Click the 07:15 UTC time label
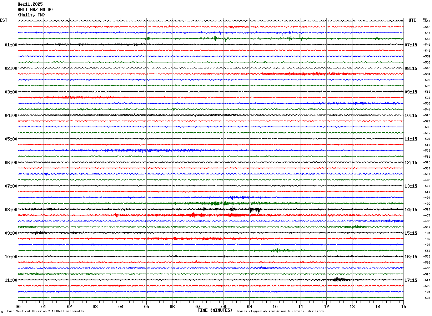Viewport: 432px width, 316px height. 411,45
